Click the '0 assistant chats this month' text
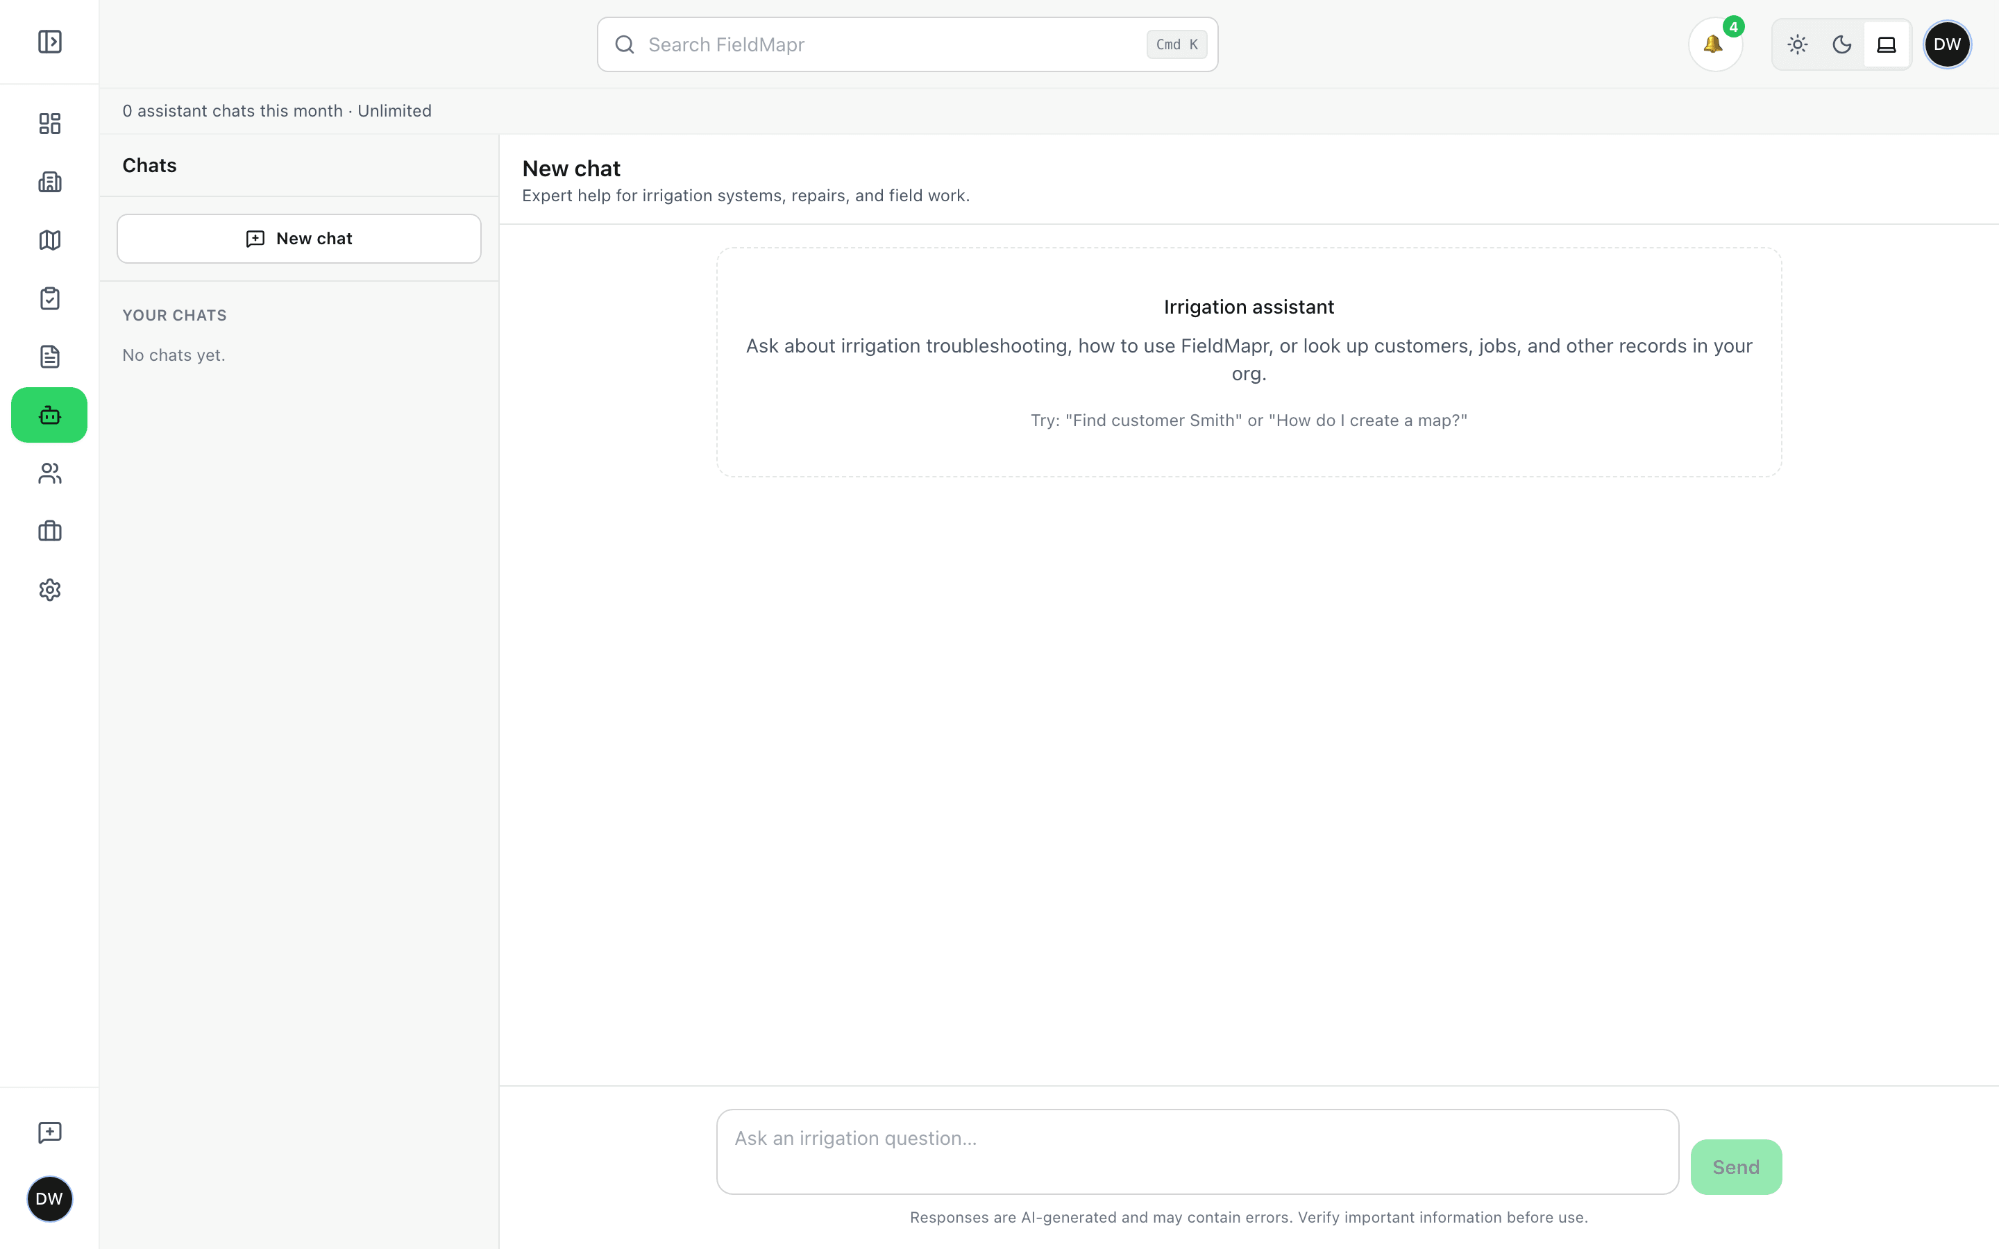Viewport: 1999px width, 1249px height. 232,111
